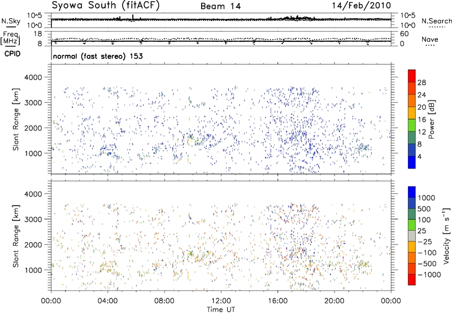This screenshot has width=452, height=313.
Task: Select the "normal (fast stereo) 153" mode text
Action: tap(98, 56)
